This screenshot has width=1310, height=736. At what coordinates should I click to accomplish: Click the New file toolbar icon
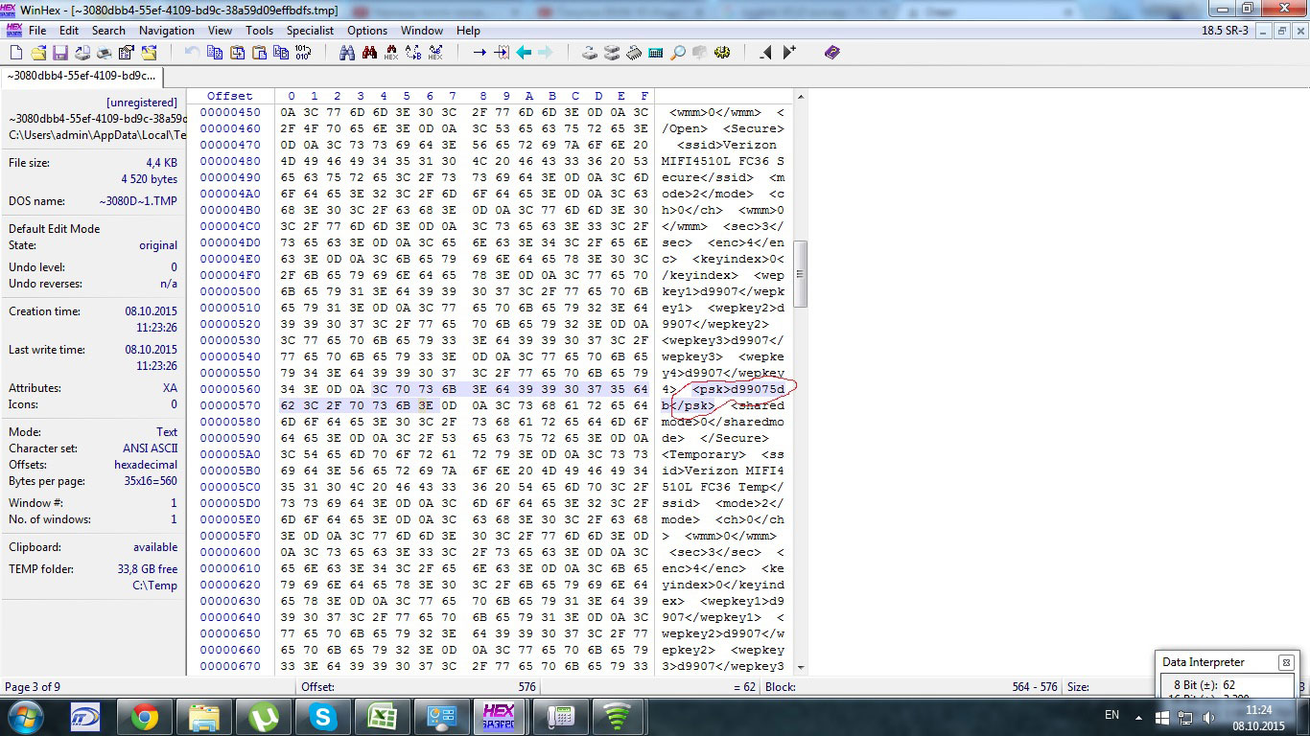click(15, 53)
